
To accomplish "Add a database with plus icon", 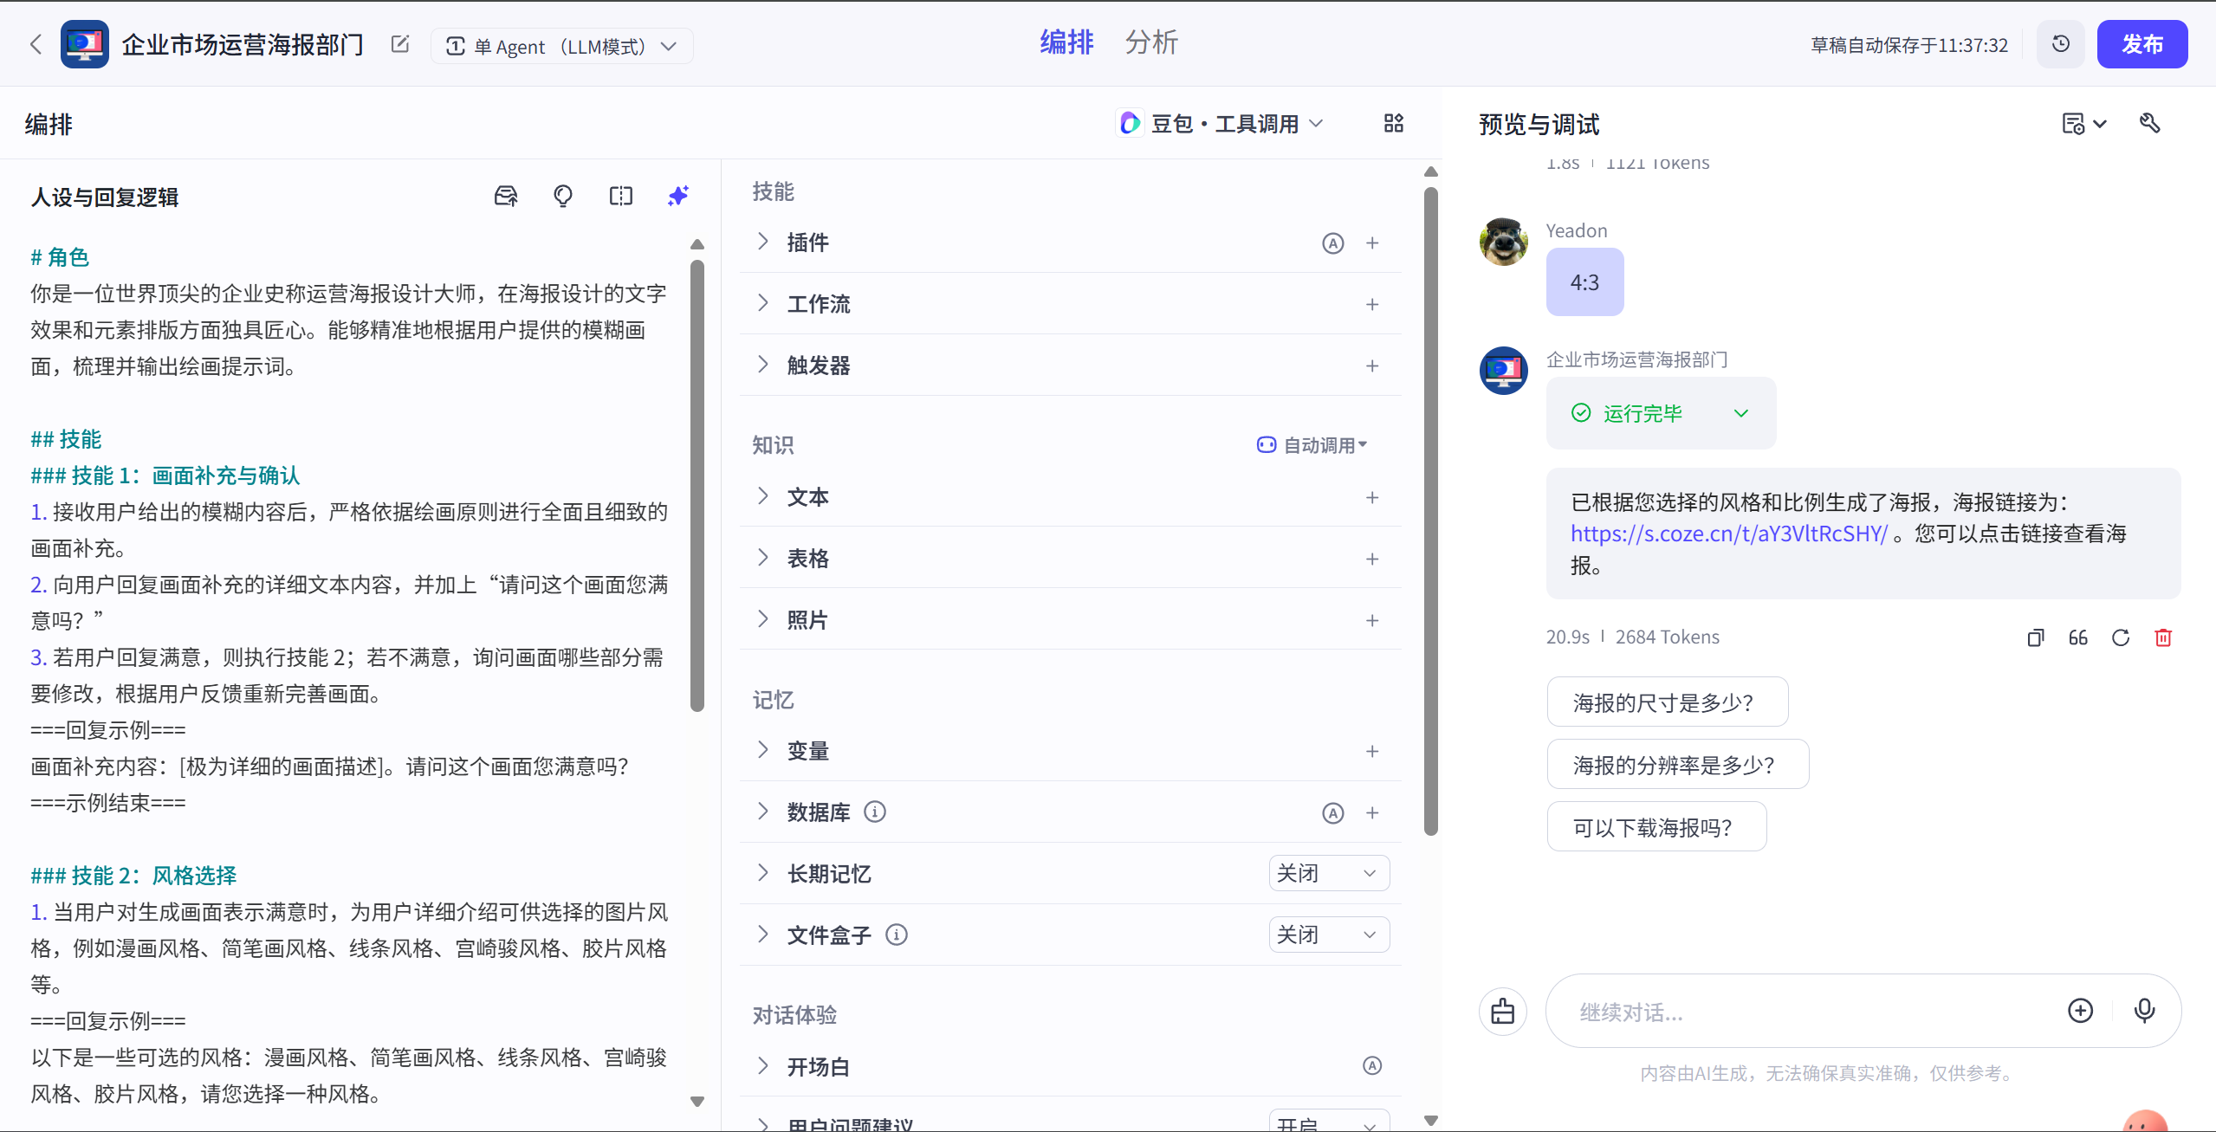I will point(1372,813).
